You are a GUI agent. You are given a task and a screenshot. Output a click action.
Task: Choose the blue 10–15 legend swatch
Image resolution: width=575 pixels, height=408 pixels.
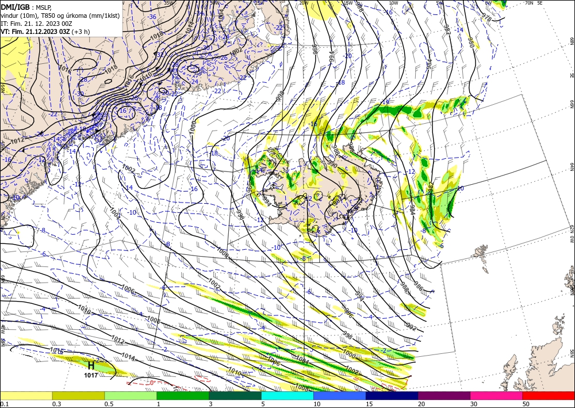tap(340, 395)
